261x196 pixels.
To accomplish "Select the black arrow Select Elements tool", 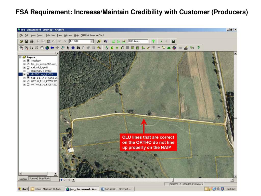I will pyautogui.click(x=68, y=48).
